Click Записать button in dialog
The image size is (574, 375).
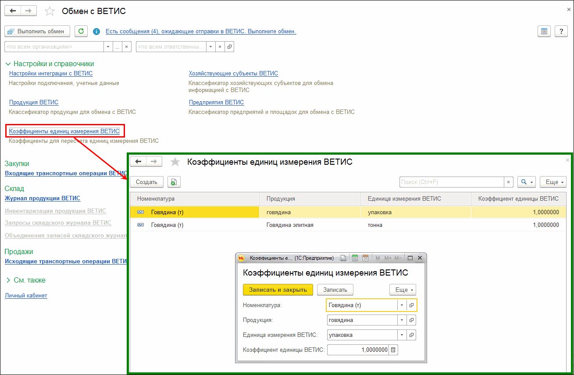tap(335, 290)
